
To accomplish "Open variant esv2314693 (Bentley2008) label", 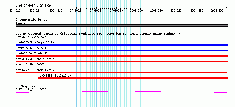I will [x=35, y=59].
